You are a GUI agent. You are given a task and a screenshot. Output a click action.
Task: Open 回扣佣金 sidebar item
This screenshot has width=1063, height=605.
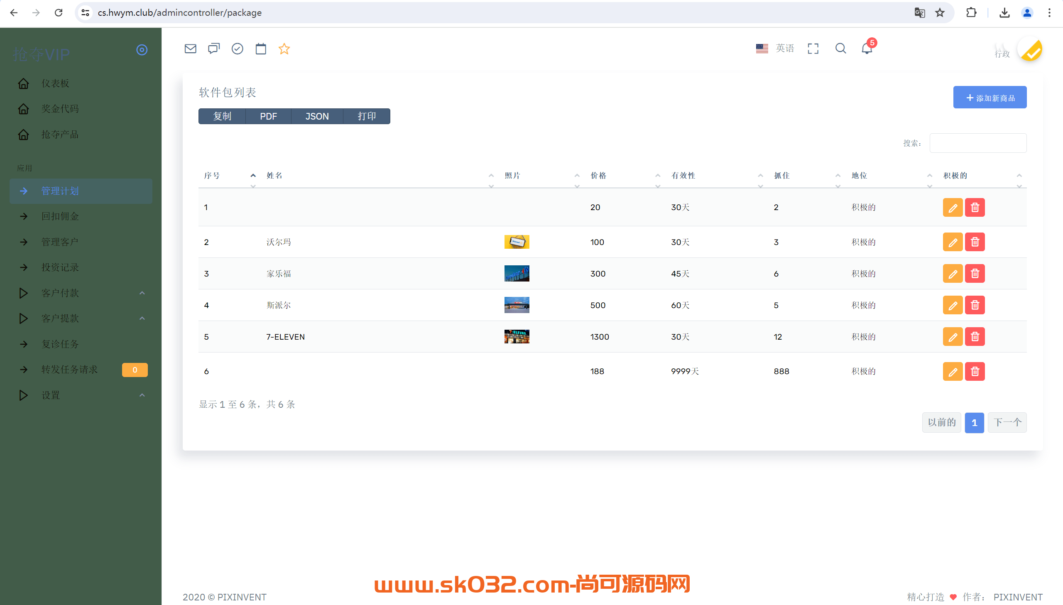point(81,216)
